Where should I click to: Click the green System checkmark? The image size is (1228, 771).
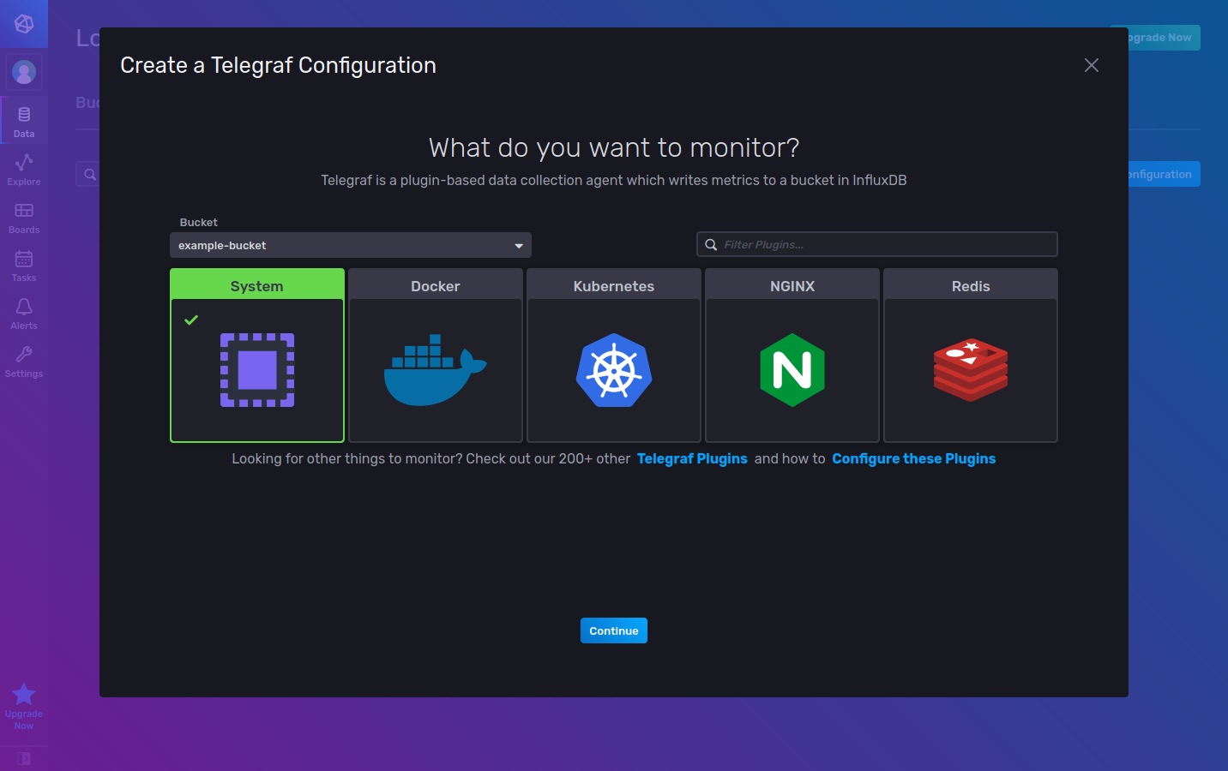click(190, 320)
